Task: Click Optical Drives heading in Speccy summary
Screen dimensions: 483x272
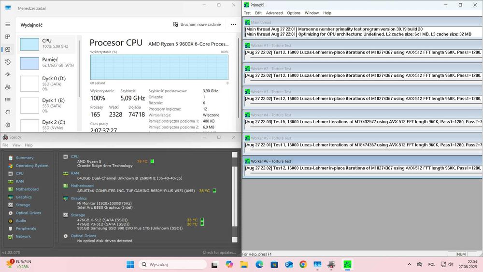Action: 84,236
